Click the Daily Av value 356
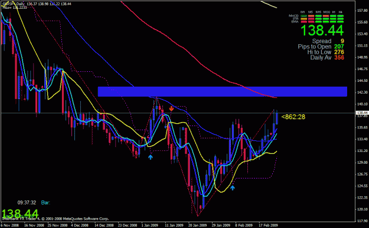The image size is (369, 228). tap(339, 57)
